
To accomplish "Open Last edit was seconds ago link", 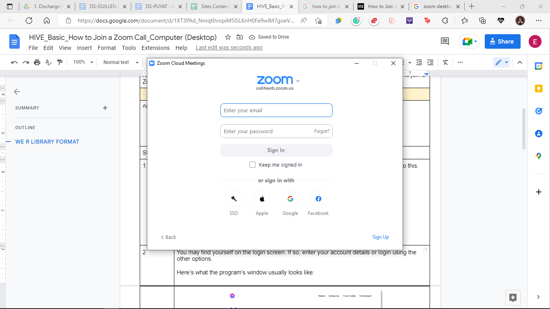I will (229, 47).
